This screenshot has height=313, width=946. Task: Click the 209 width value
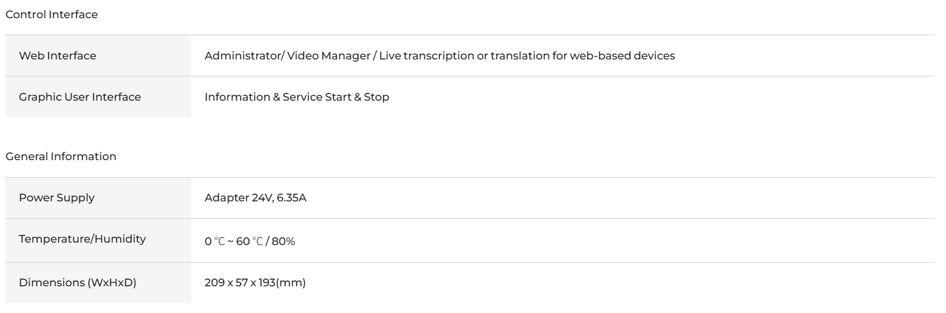click(x=213, y=281)
